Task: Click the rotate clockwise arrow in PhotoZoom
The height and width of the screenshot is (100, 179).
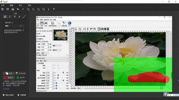Action: pos(95,29)
